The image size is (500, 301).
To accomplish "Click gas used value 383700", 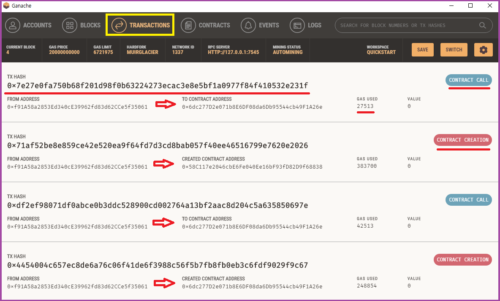I will point(367,166).
